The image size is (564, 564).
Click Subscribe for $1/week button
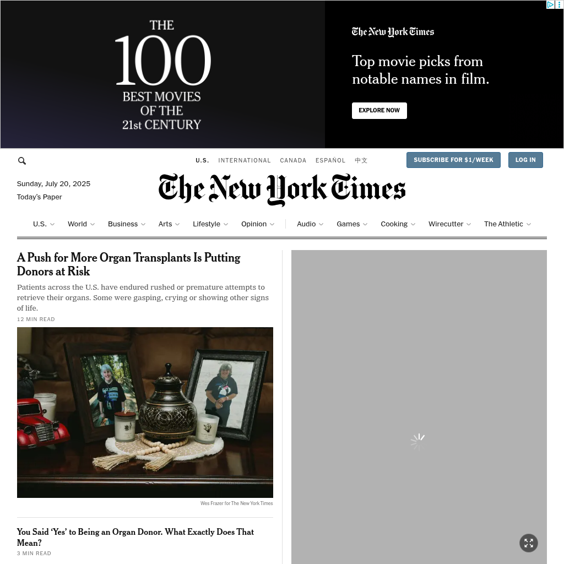click(453, 160)
